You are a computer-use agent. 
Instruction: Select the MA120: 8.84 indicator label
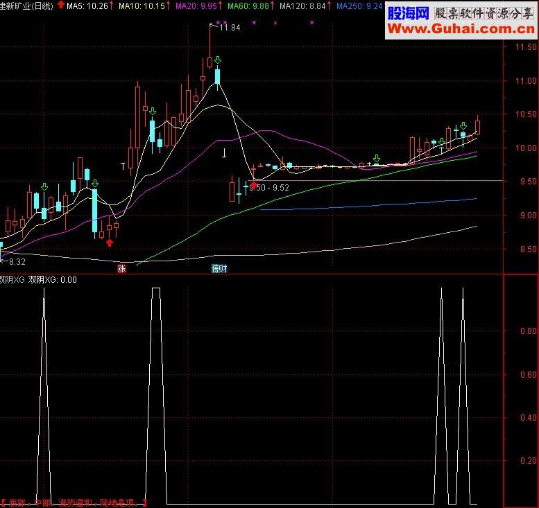click(x=302, y=6)
